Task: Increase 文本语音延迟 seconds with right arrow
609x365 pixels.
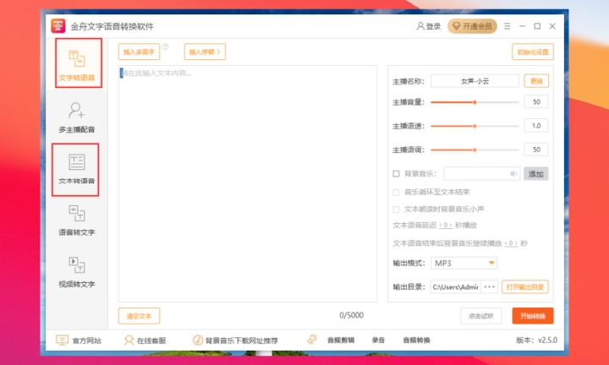Action: [451, 225]
